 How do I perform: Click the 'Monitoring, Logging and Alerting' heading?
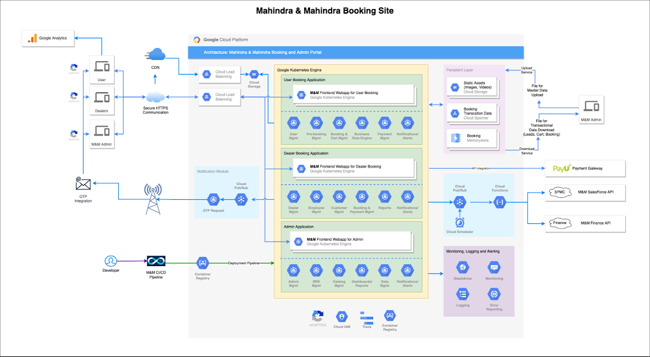click(473, 251)
